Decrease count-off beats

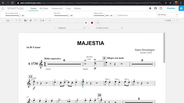pyautogui.click(x=46, y=20)
